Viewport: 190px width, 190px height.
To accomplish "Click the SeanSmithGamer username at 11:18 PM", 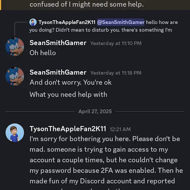I will pyautogui.click(x=58, y=72).
